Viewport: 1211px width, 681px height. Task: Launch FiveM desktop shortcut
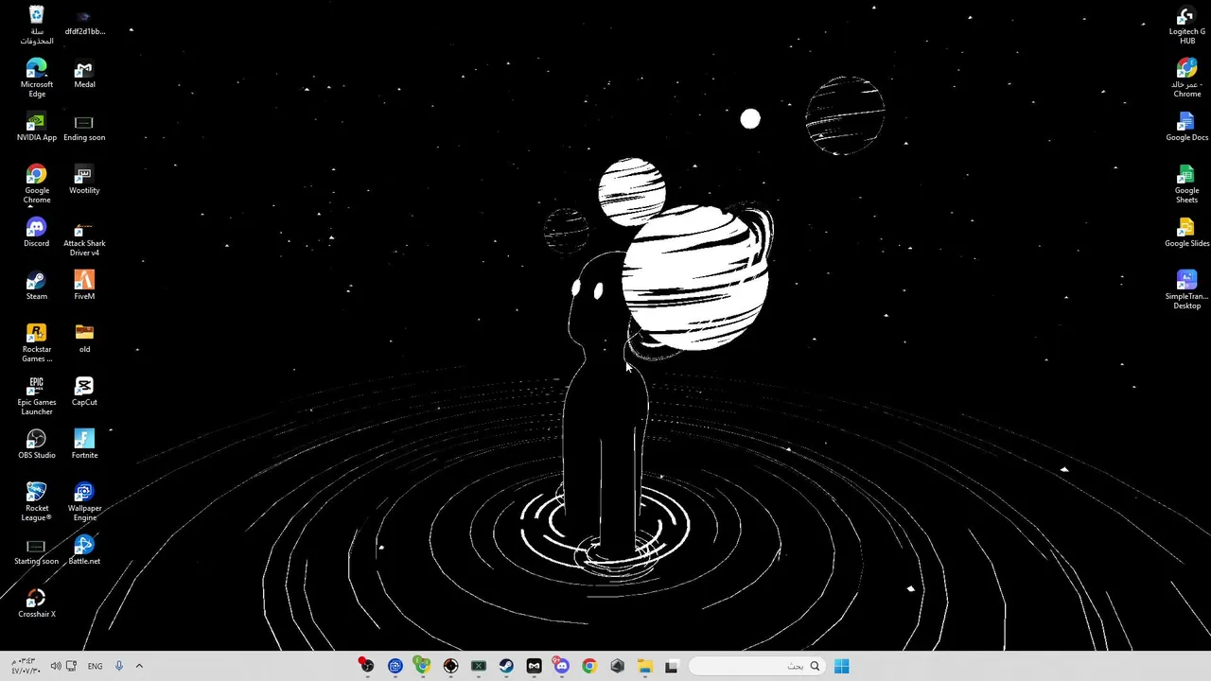click(84, 286)
